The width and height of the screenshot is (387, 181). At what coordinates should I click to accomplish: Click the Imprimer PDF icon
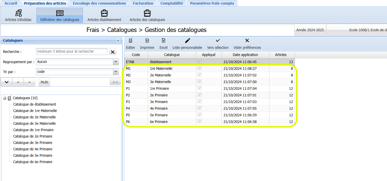[147, 41]
